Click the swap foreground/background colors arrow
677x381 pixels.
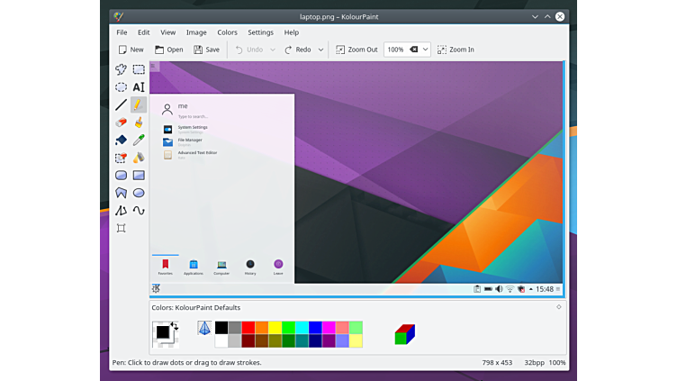tap(174, 325)
